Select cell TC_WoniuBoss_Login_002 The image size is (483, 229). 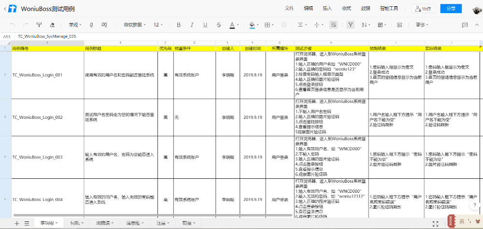click(x=48, y=117)
